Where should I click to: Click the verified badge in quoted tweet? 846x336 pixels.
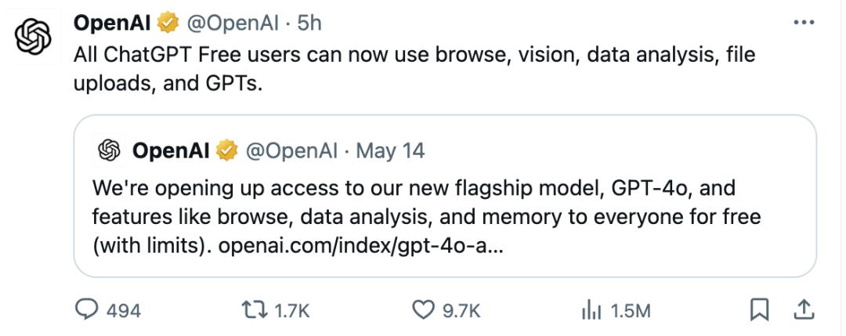point(226,150)
